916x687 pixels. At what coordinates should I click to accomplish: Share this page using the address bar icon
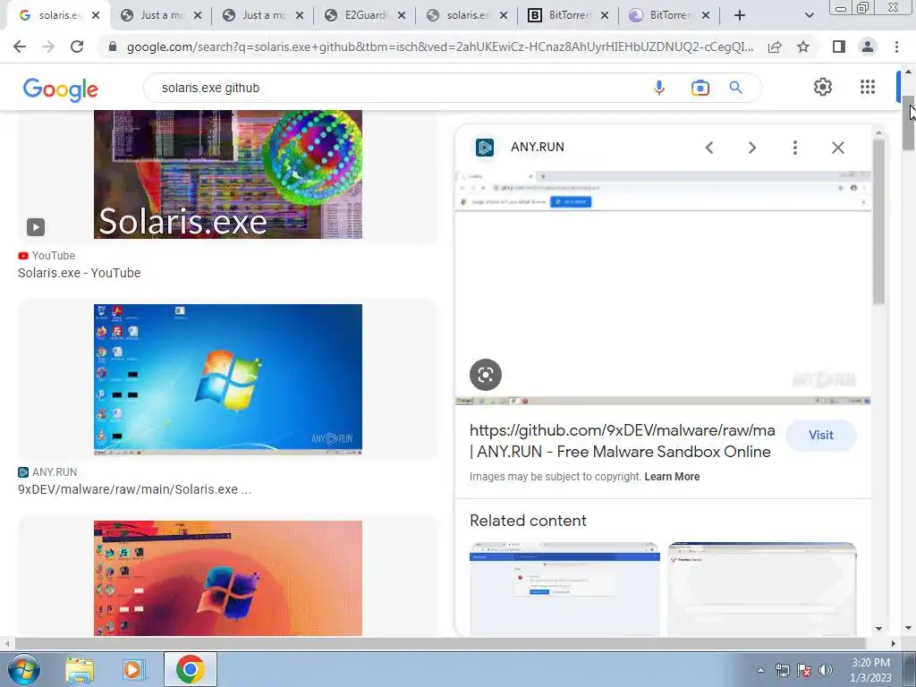click(775, 47)
